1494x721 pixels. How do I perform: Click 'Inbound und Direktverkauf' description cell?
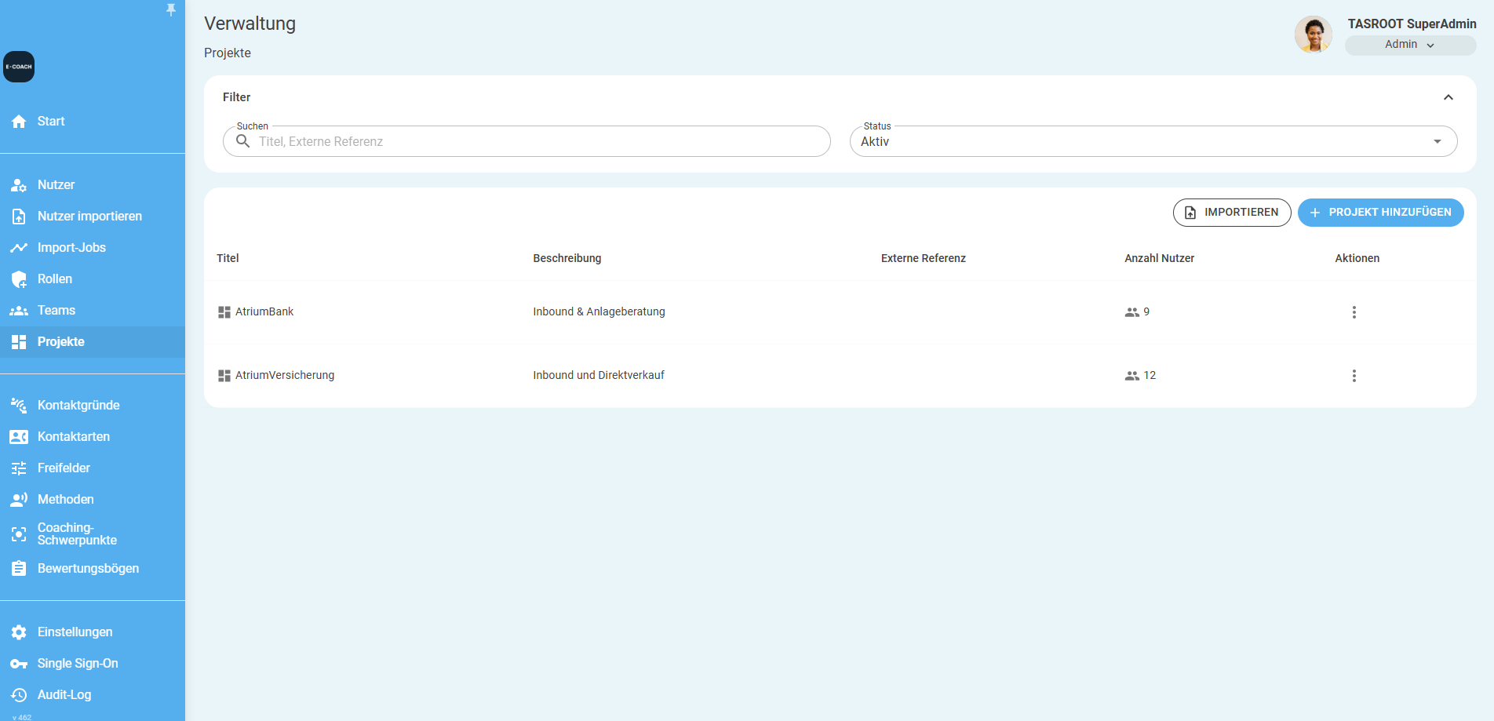tap(599, 375)
